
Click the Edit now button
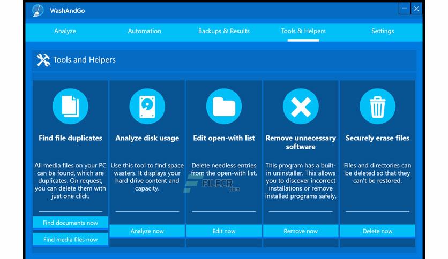pyautogui.click(x=224, y=231)
